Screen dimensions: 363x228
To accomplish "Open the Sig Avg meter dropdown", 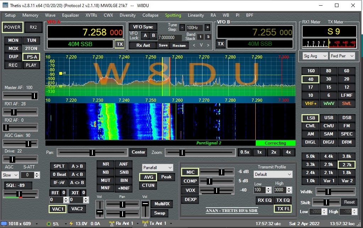I will pyautogui.click(x=315, y=56).
